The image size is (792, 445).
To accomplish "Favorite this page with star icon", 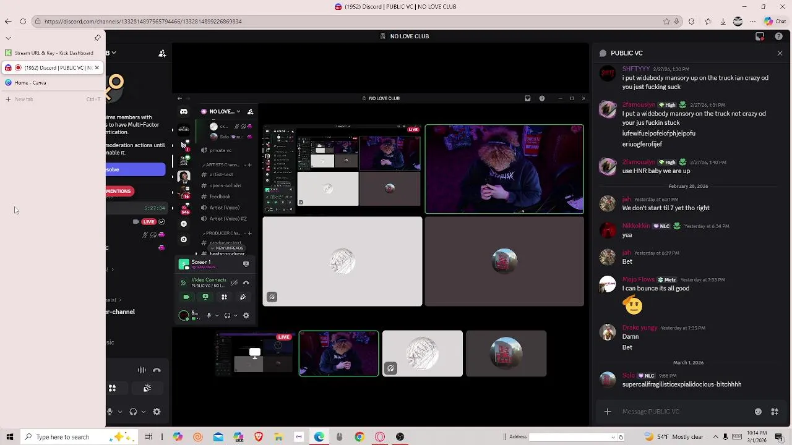I will pos(666,21).
